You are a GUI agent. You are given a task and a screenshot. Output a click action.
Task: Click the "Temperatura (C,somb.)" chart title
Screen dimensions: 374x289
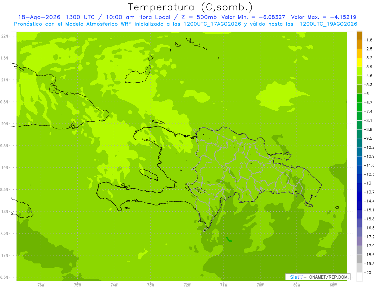190,7
